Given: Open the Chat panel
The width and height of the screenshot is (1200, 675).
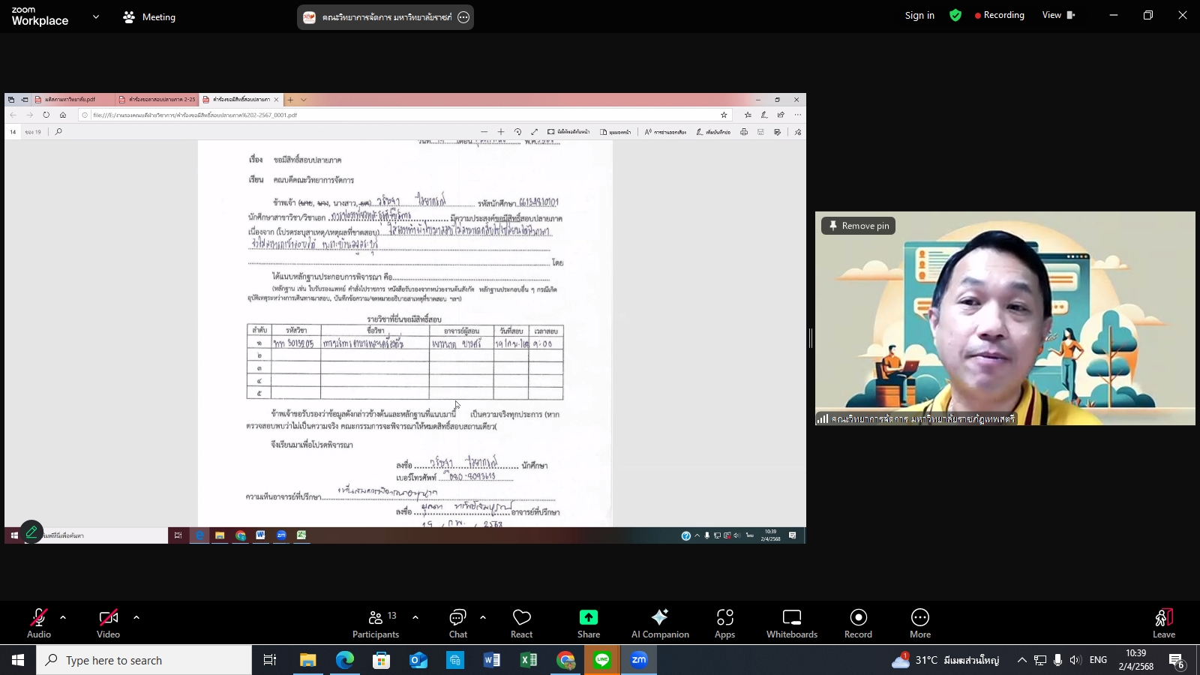Looking at the screenshot, I should (x=457, y=622).
